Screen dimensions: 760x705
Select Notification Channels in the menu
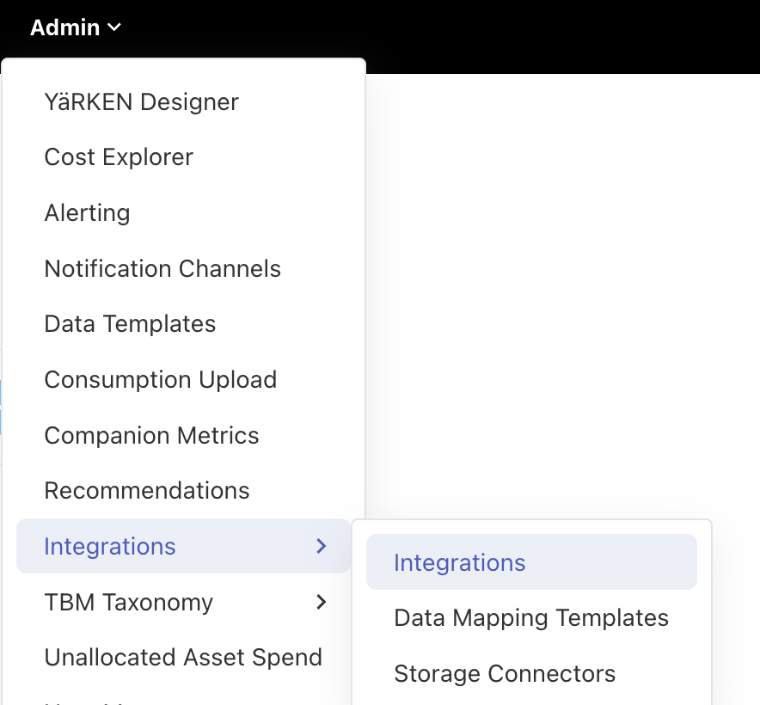pyautogui.click(x=162, y=268)
